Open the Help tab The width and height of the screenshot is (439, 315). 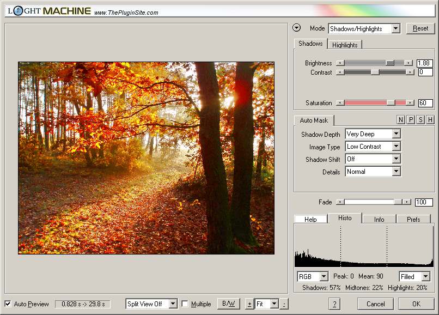pyautogui.click(x=311, y=219)
